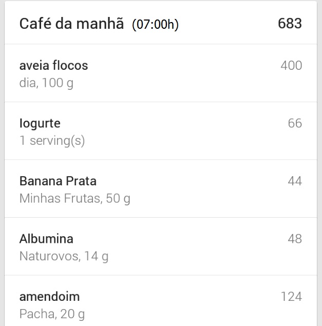Click the 124 calories for amendoim
This screenshot has width=322, height=326.
click(291, 296)
